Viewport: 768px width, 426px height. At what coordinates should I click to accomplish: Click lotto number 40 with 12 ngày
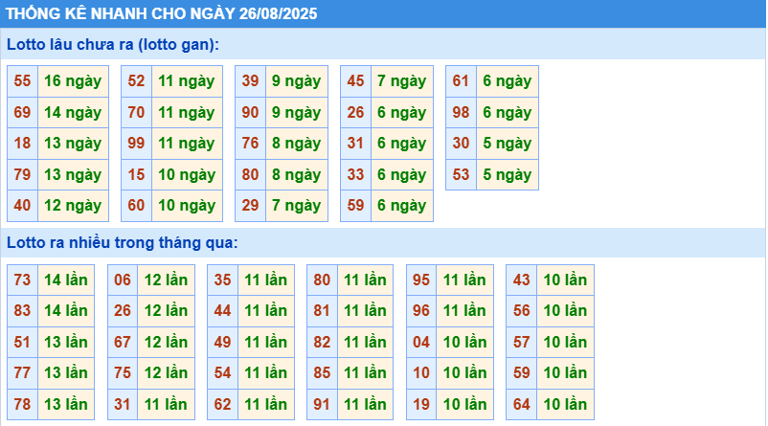[22, 205]
